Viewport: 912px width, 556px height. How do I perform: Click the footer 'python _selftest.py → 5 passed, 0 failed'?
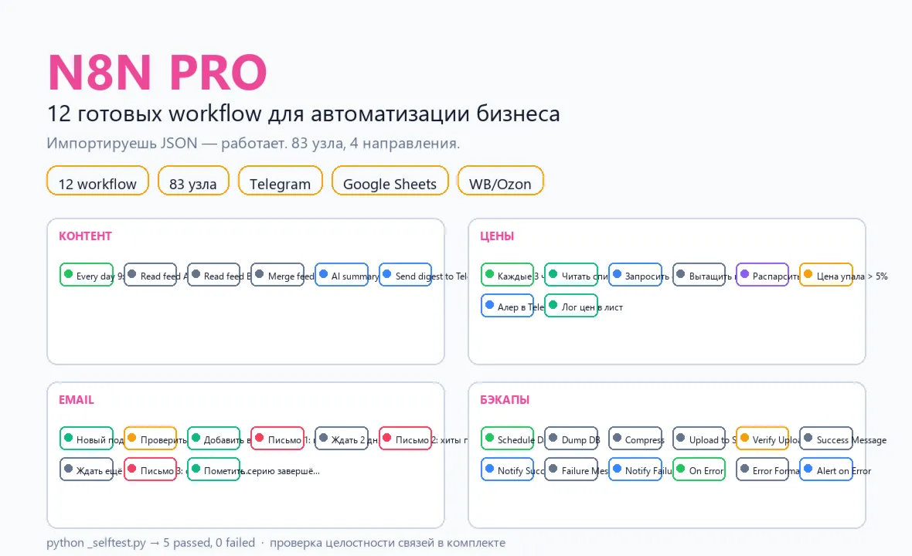point(151,543)
